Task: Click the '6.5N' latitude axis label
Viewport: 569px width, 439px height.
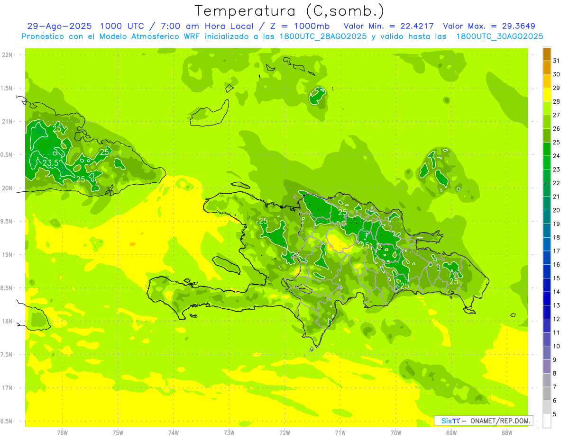Action: click(7, 421)
